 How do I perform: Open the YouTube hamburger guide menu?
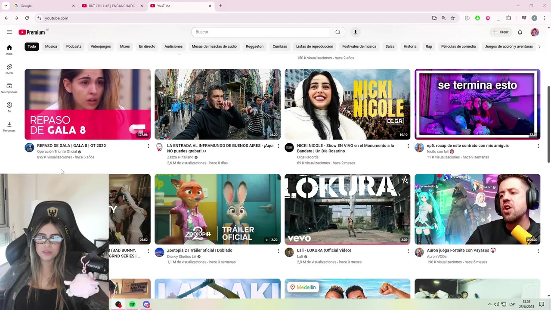pyautogui.click(x=9, y=32)
